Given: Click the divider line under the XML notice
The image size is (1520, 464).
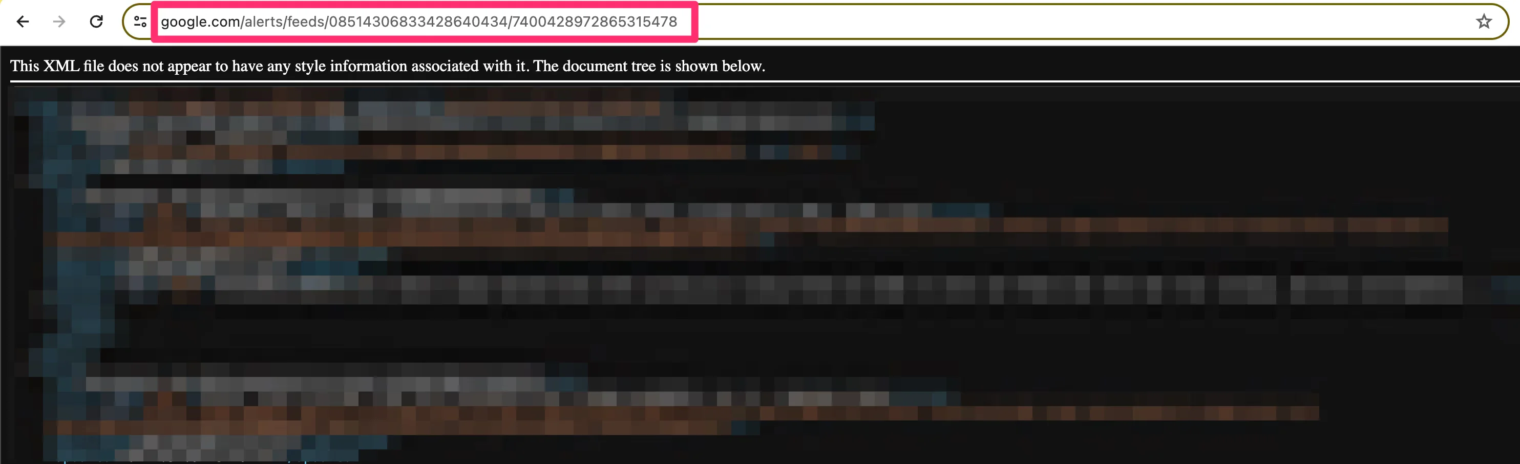Looking at the screenshot, I should point(765,82).
